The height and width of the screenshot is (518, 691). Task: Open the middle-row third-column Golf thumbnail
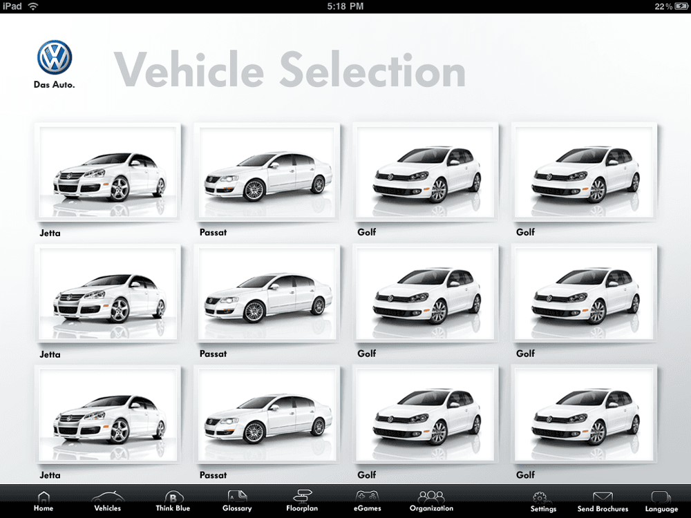(x=426, y=293)
